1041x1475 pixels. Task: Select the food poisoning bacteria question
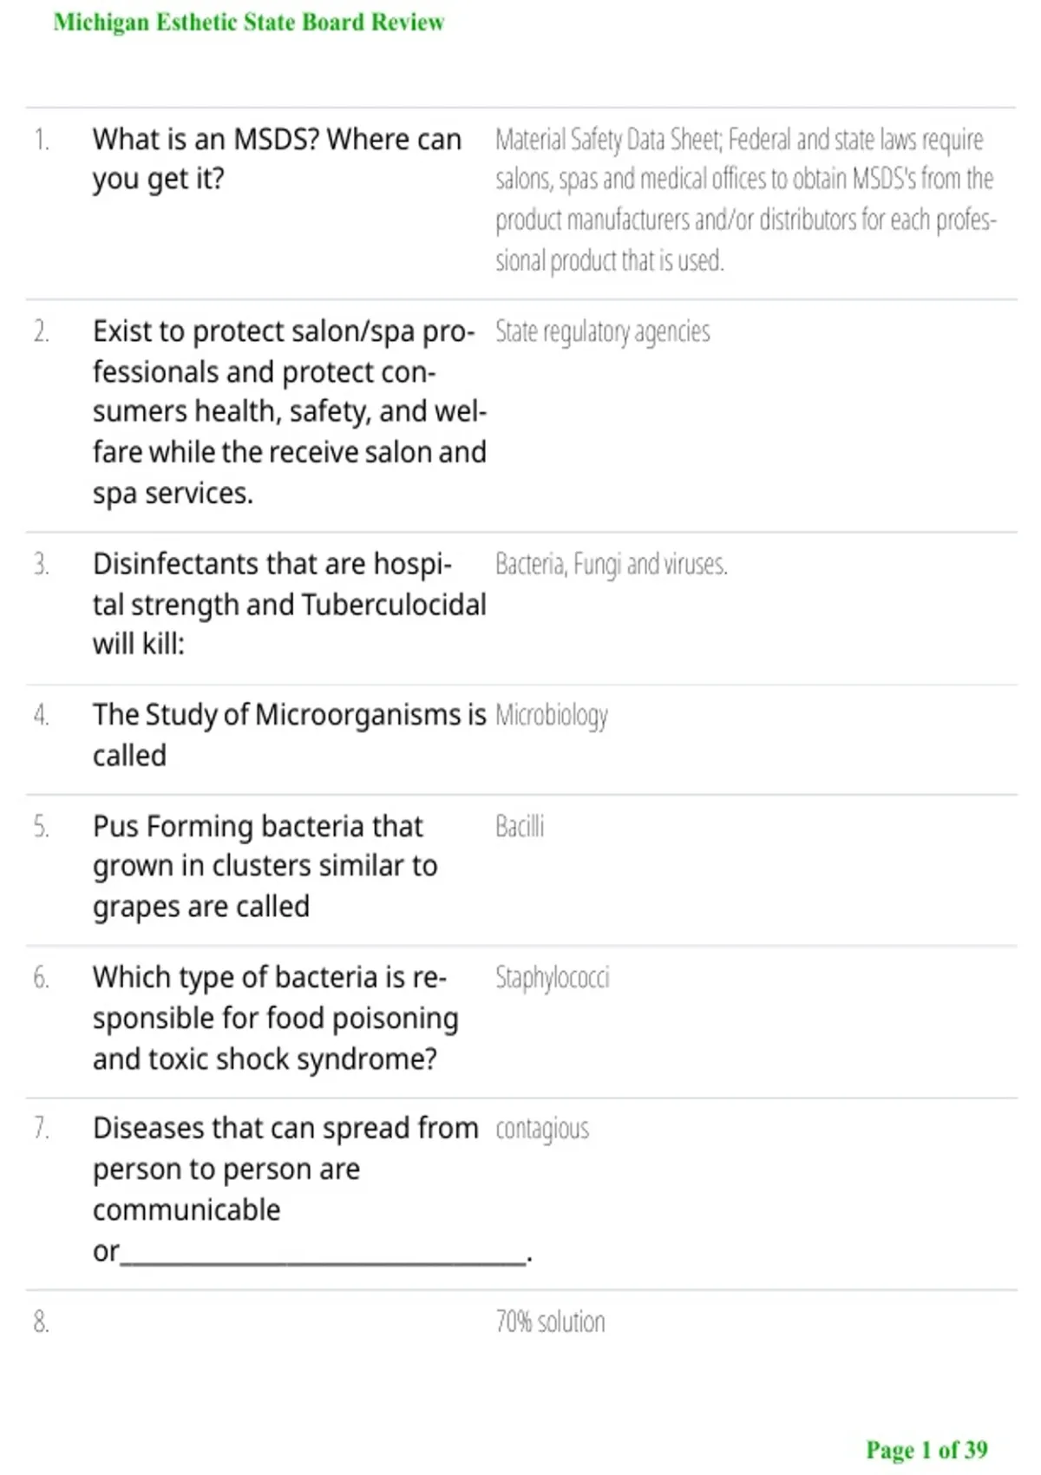pos(275,1018)
